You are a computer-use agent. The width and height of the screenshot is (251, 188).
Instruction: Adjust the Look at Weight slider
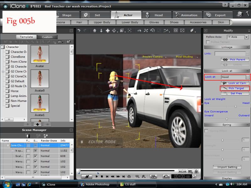pos(236,107)
